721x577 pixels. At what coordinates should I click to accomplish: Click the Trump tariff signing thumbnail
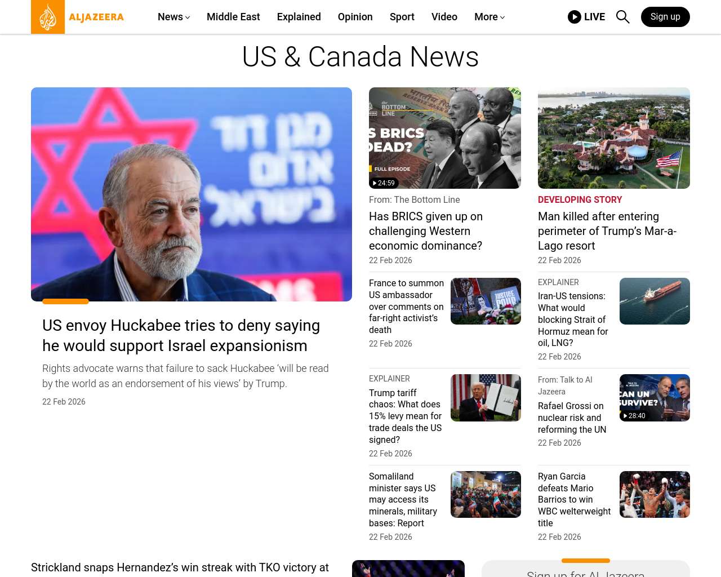486,398
